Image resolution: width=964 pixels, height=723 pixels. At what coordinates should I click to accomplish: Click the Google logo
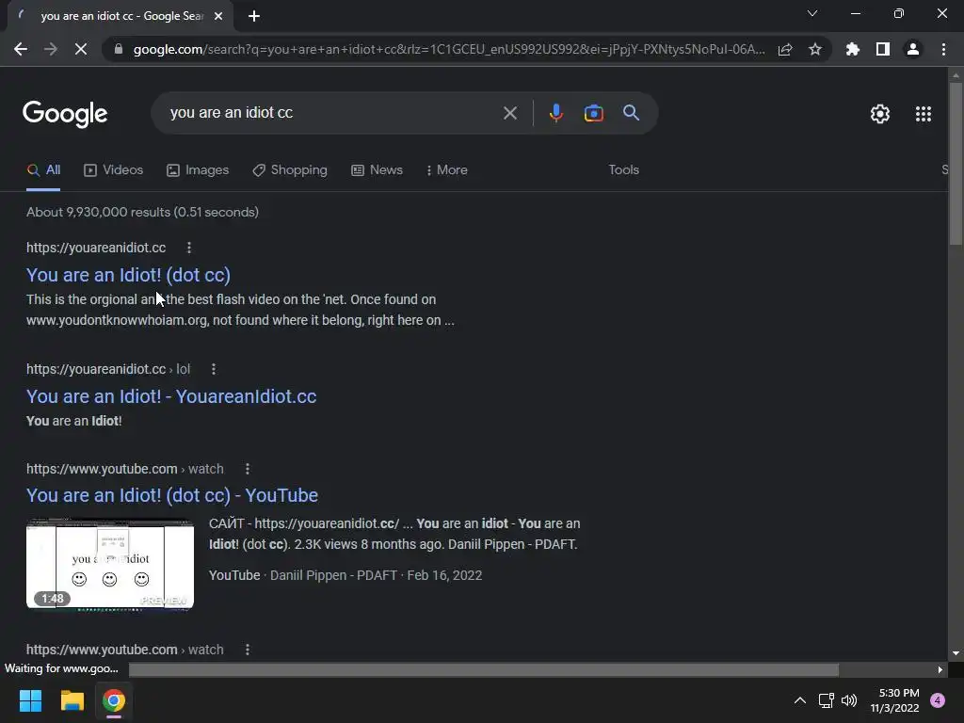pyautogui.click(x=65, y=114)
